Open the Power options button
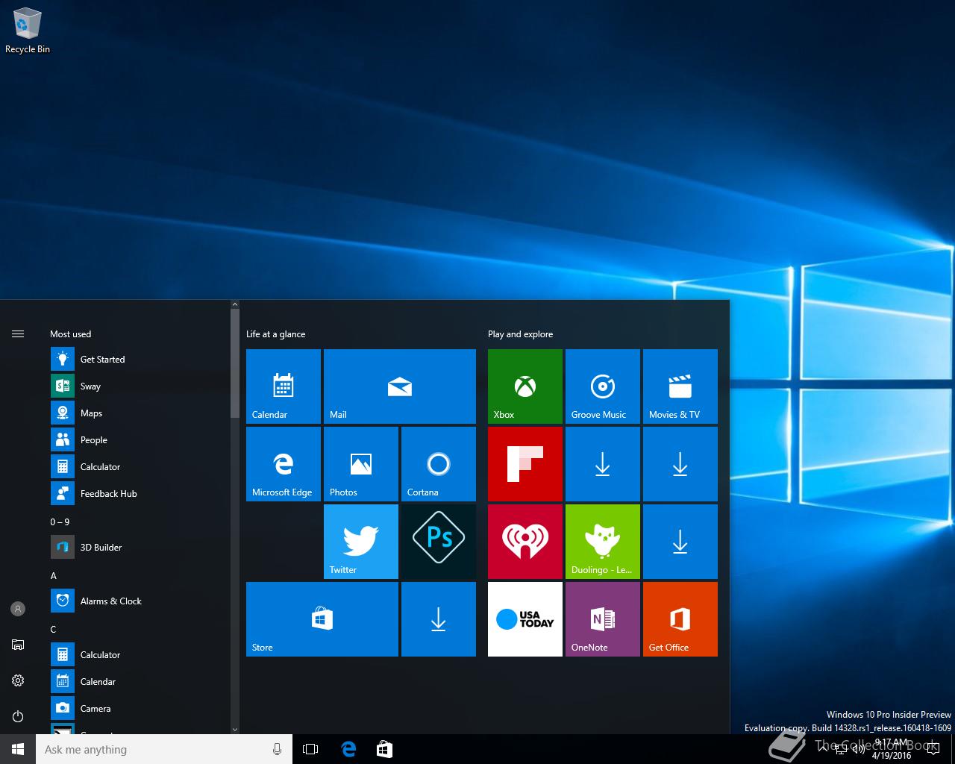 (18, 716)
